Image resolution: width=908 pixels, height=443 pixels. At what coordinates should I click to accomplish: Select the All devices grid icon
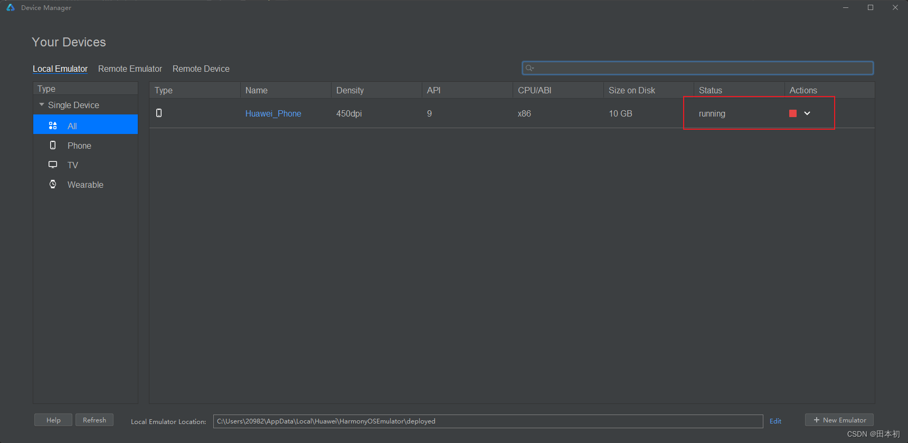pyautogui.click(x=53, y=126)
